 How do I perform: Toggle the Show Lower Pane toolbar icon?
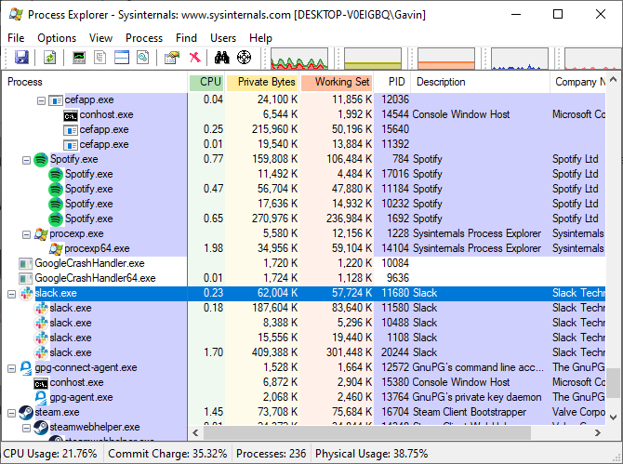tap(122, 58)
